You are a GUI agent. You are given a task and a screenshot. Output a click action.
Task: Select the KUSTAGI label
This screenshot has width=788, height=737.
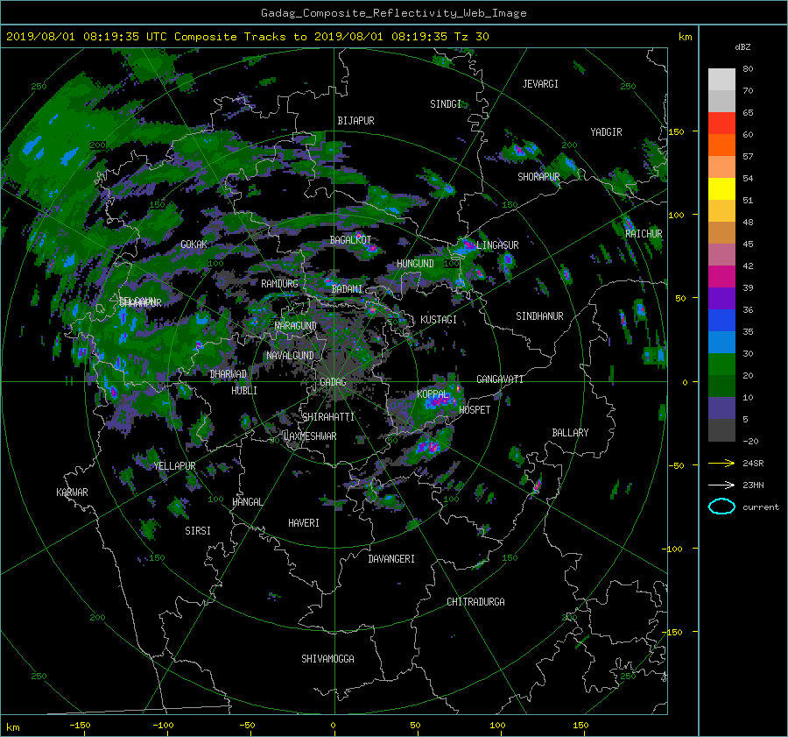(439, 320)
